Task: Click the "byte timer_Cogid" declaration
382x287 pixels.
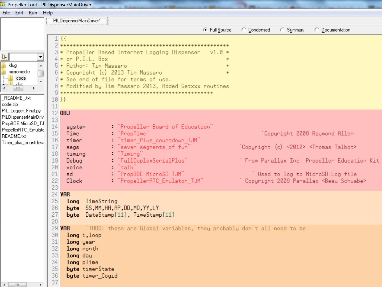Action: [92, 276]
